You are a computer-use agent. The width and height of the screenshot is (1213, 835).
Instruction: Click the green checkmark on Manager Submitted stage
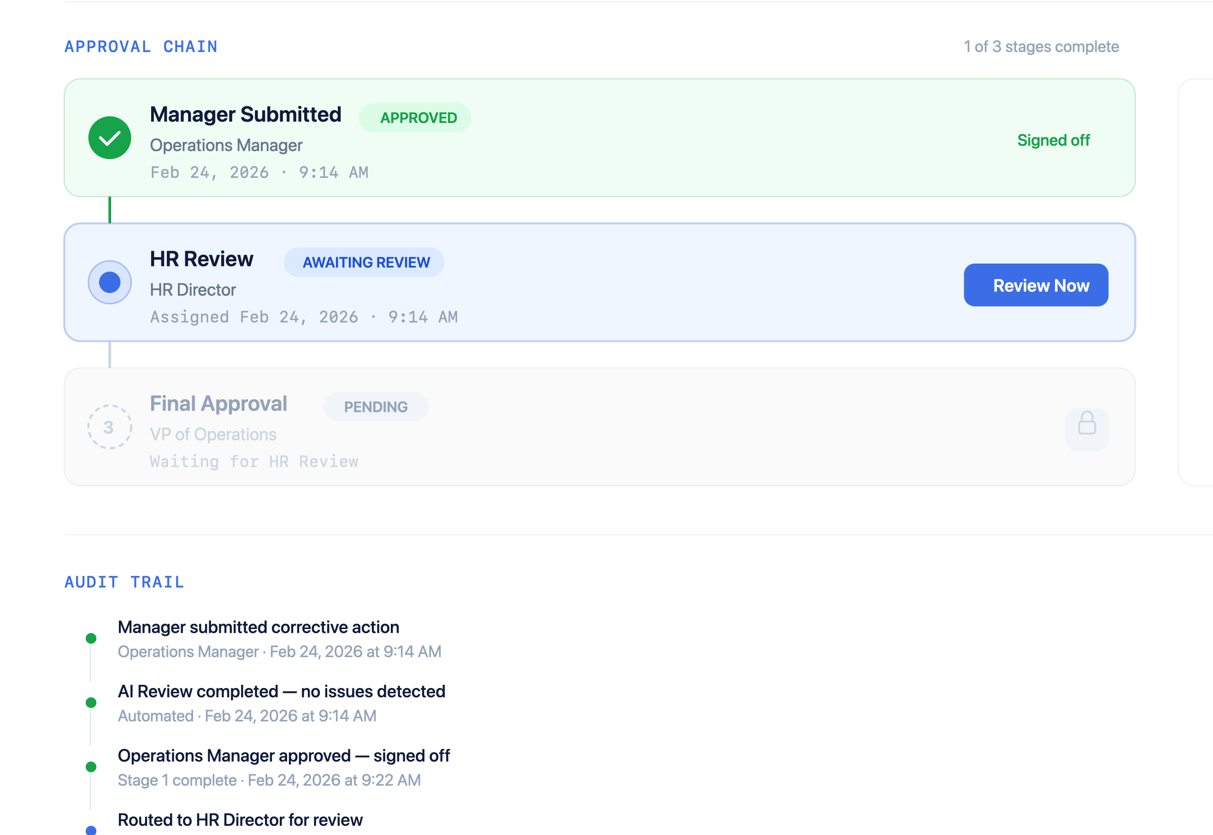click(x=109, y=138)
